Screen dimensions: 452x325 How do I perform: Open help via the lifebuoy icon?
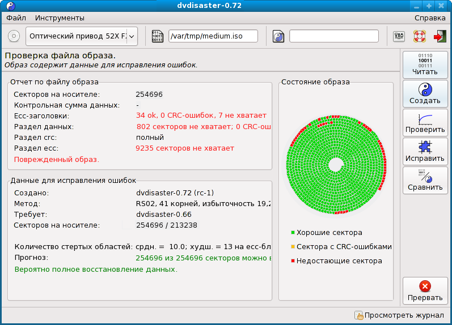[x=420, y=36]
